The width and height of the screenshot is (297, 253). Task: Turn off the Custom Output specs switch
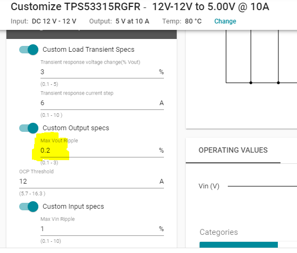29,128
